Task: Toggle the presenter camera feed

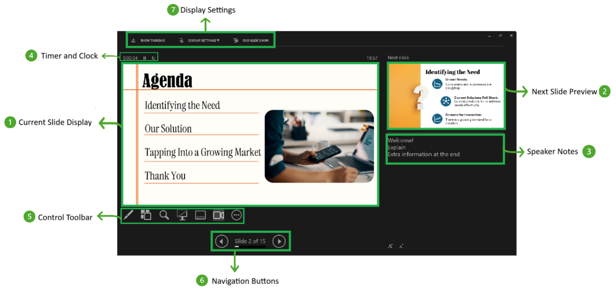Action: 219,216
